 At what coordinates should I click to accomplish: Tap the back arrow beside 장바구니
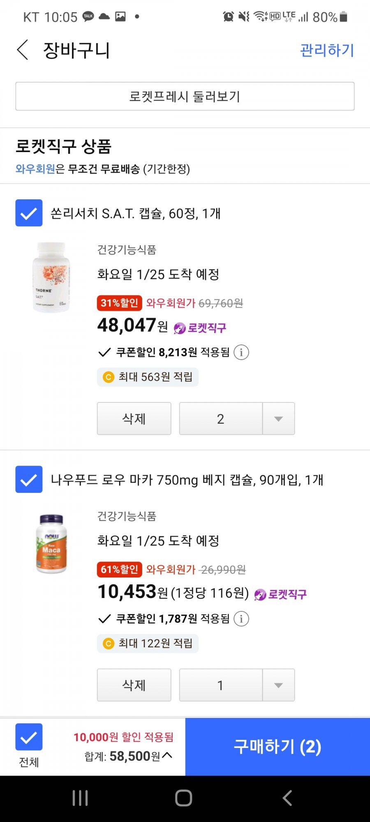coord(23,50)
